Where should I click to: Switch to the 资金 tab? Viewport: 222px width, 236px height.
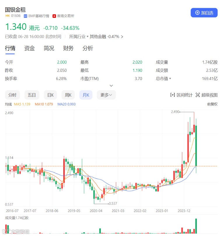[x=29, y=48]
